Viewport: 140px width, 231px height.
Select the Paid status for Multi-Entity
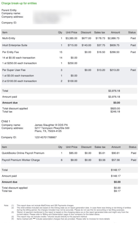pyautogui.click(x=133, y=38)
